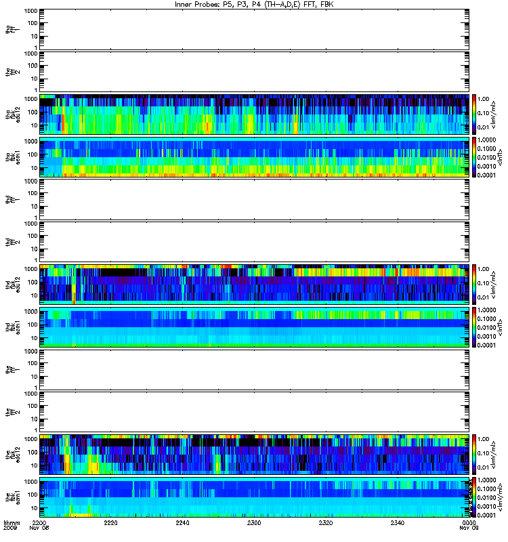Click the 'the fff 2' y-axis label

pos(12,412)
